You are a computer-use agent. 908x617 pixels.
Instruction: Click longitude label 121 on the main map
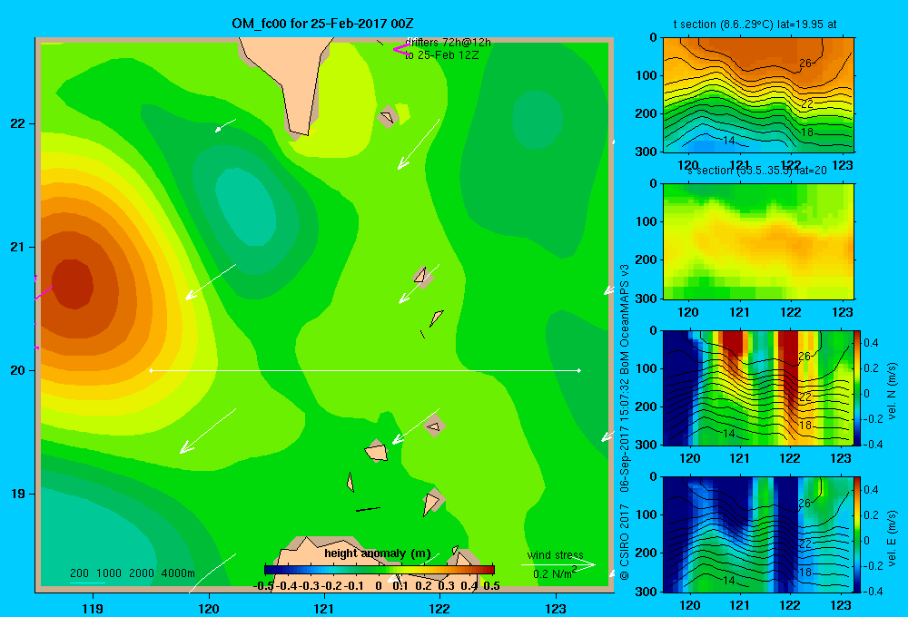pyautogui.click(x=324, y=608)
